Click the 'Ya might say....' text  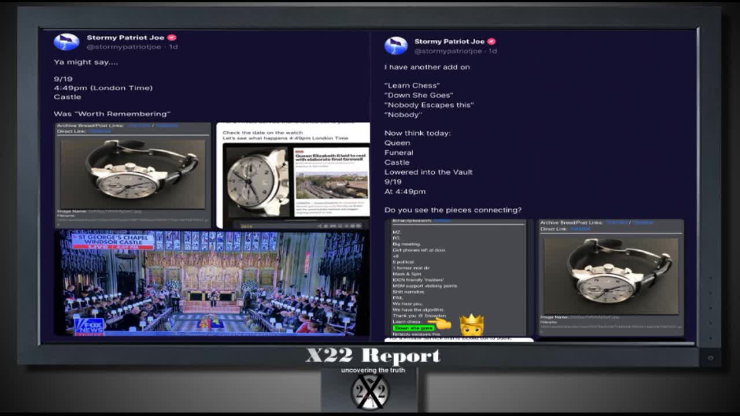coord(86,62)
